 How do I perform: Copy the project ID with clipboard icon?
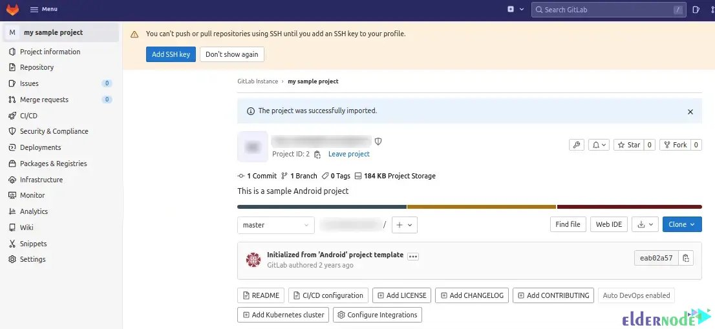coord(317,154)
